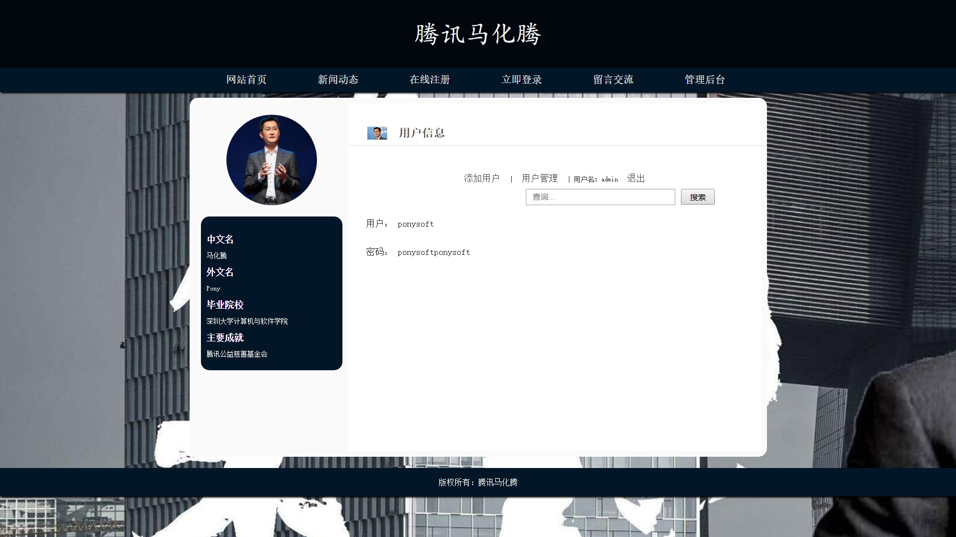Select the password value ponysoftponysoft
The height and width of the screenshot is (537, 956).
[434, 253]
